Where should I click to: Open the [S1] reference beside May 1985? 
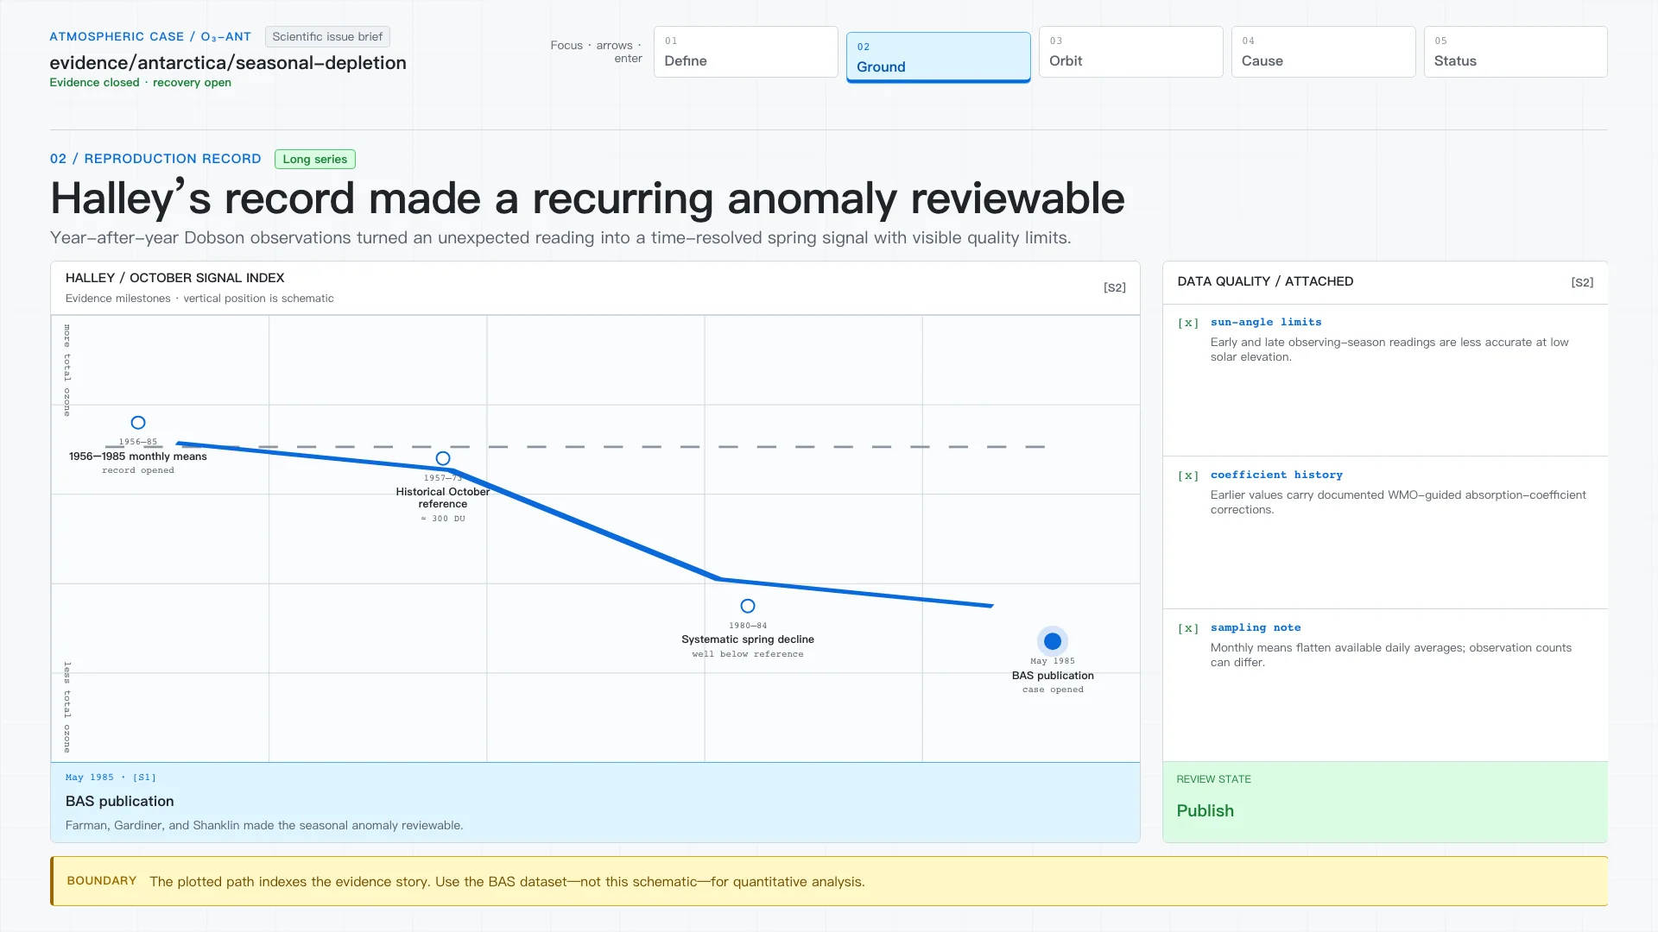tap(144, 778)
